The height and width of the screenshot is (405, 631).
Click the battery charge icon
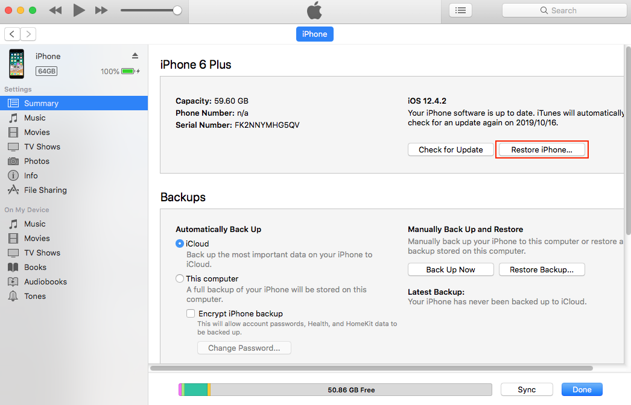coord(128,71)
